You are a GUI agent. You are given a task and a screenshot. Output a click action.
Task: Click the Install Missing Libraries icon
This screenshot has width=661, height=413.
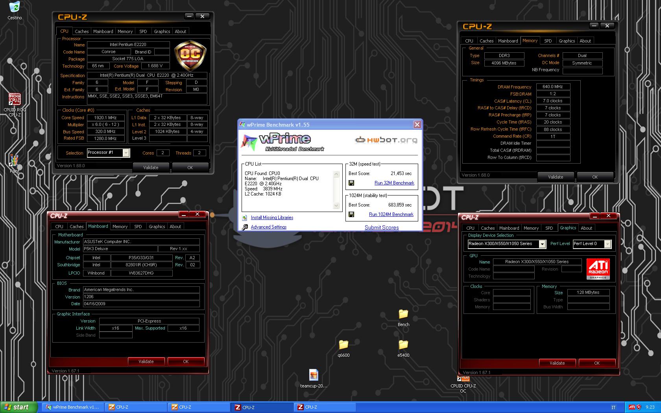[244, 218]
